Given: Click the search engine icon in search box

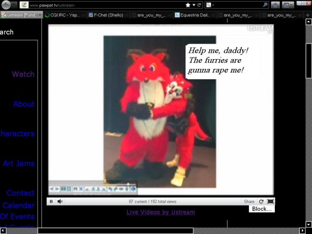Looking at the screenshot, I should coord(209,5).
